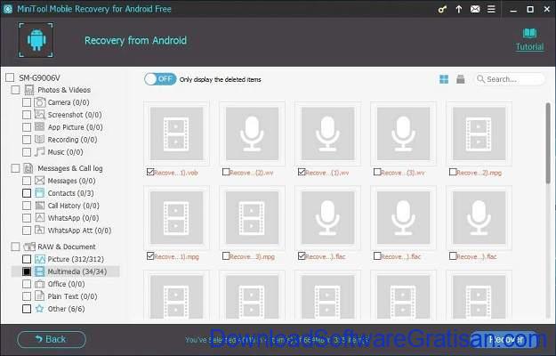The image size is (556, 356).
Task: Click the Call History icon
Action: coord(40,206)
